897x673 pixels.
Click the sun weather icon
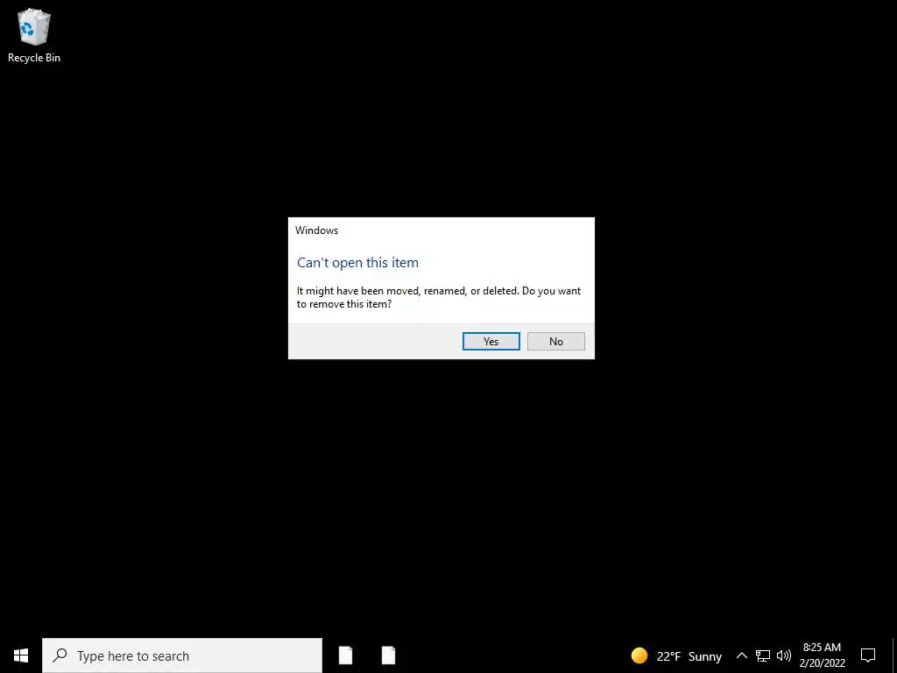639,655
